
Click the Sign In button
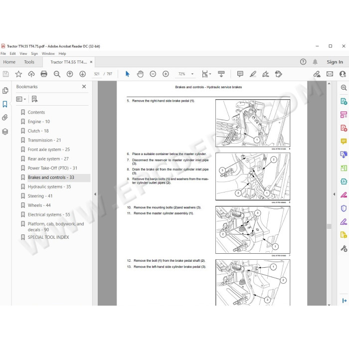tap(335, 62)
